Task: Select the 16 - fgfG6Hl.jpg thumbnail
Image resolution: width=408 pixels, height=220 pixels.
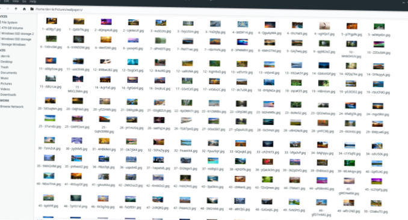Action: coord(132,80)
